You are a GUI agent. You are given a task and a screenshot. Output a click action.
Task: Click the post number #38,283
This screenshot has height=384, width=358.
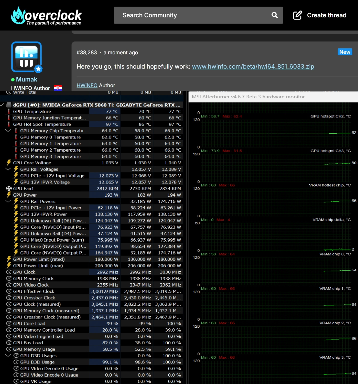(87, 52)
